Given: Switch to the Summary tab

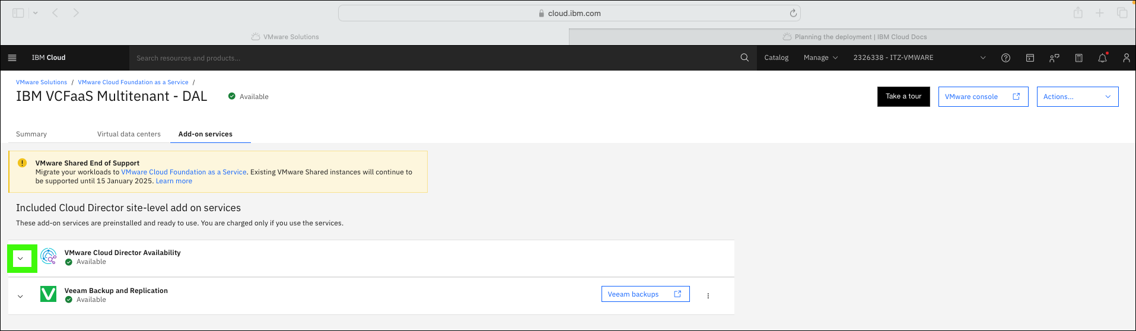Looking at the screenshot, I should coord(31,134).
